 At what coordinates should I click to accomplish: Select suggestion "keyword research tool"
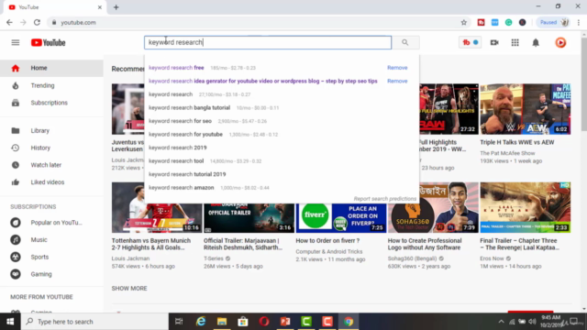[176, 161]
